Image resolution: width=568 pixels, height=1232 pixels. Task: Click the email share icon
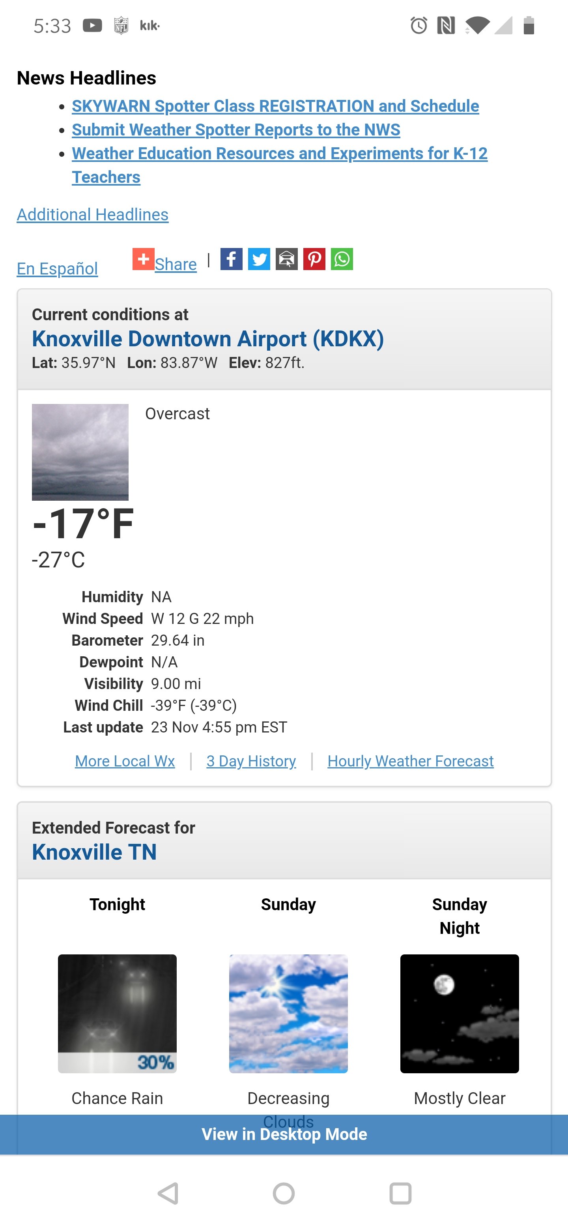pos(287,259)
